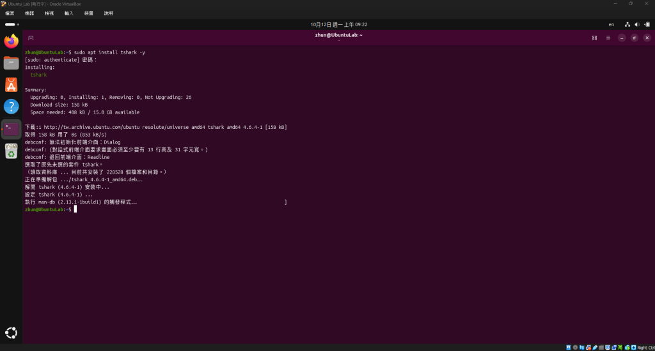This screenshot has height=351, width=655.
Task: Launch the Ubuntu App Center icon
Action: (x=12, y=85)
